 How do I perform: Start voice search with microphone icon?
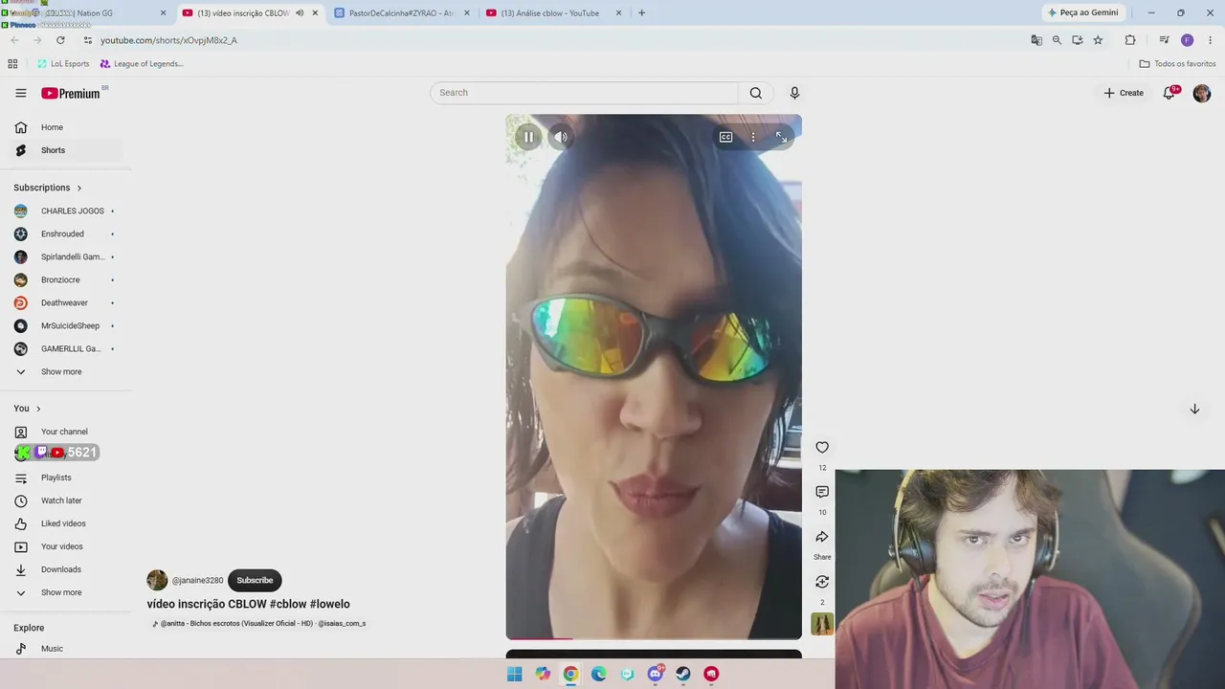coord(794,93)
